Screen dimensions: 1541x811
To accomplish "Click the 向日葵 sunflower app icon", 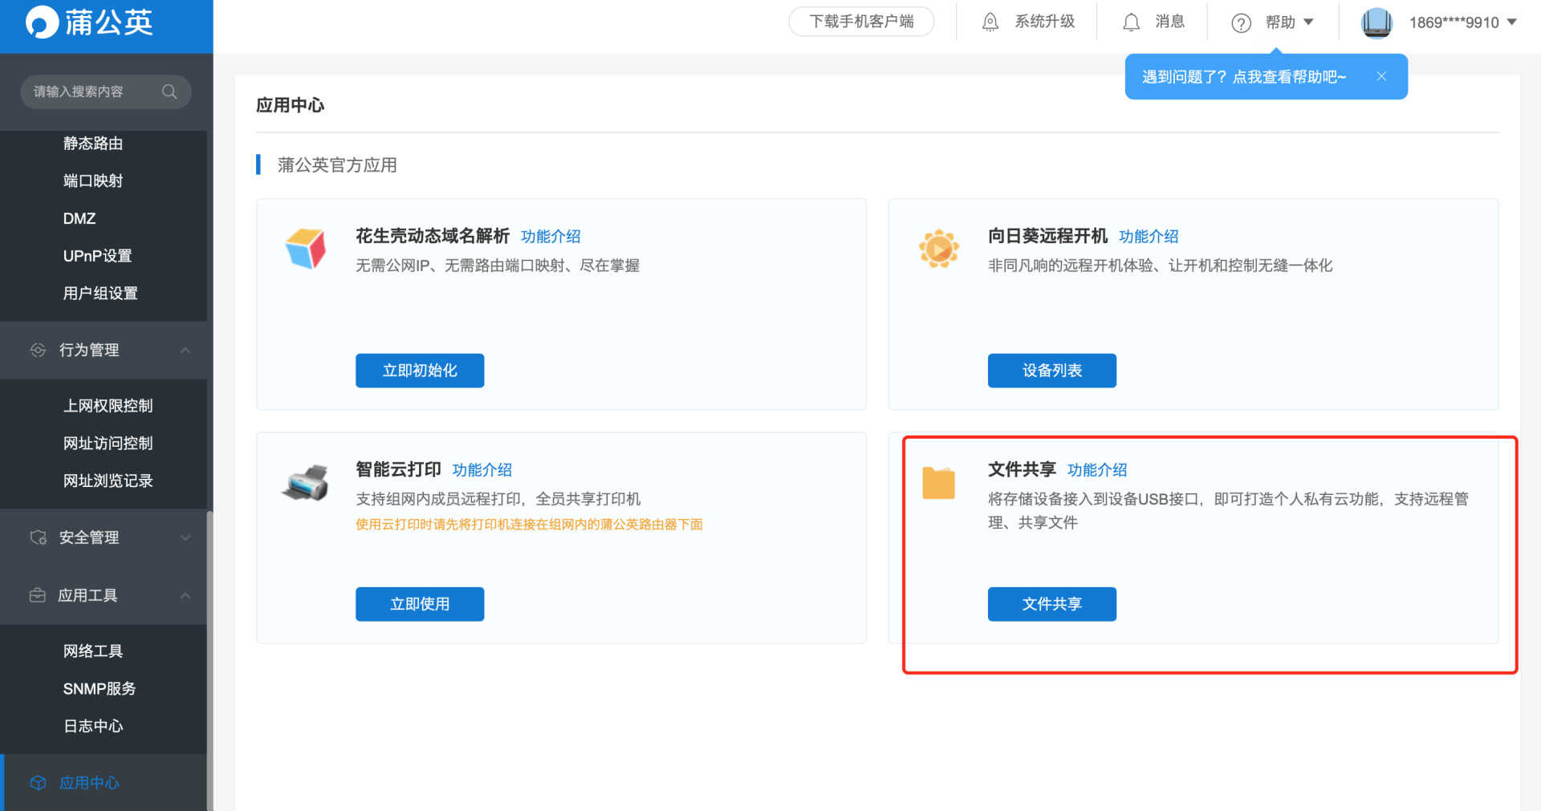I will pyautogui.click(x=938, y=249).
